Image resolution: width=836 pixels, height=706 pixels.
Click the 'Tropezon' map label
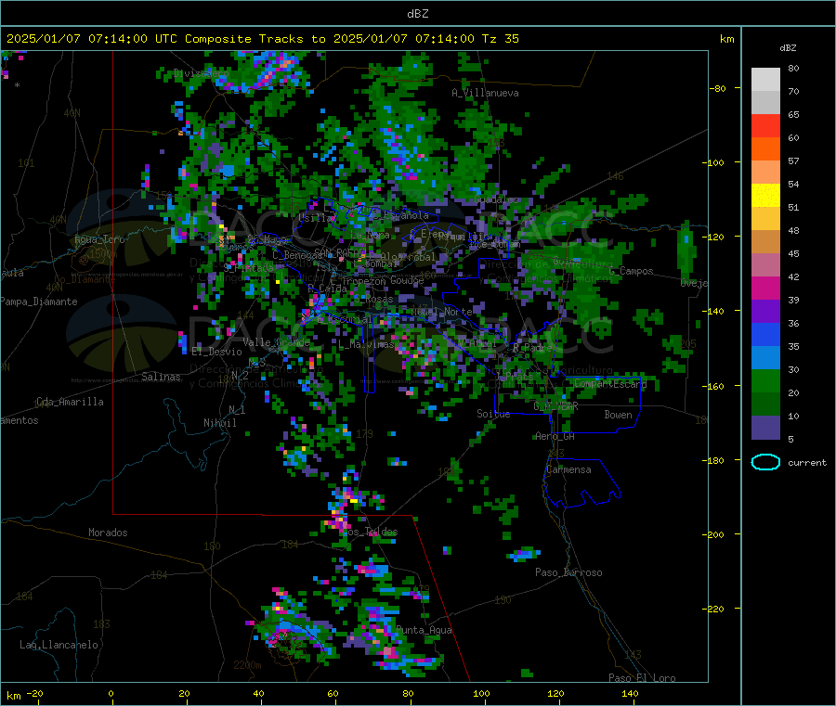coord(363,281)
